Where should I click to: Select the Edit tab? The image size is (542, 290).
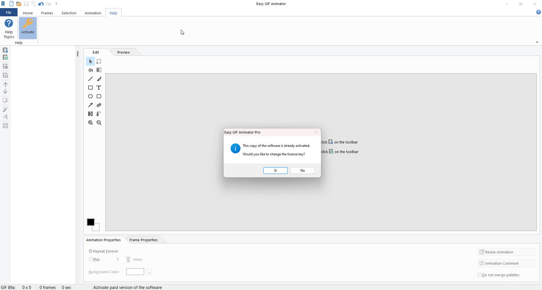(96, 52)
